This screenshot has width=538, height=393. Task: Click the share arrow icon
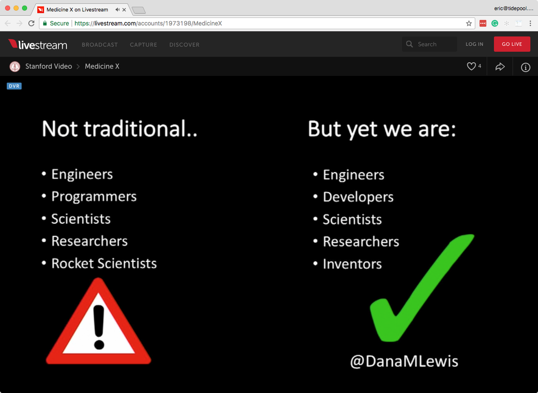[x=500, y=67]
